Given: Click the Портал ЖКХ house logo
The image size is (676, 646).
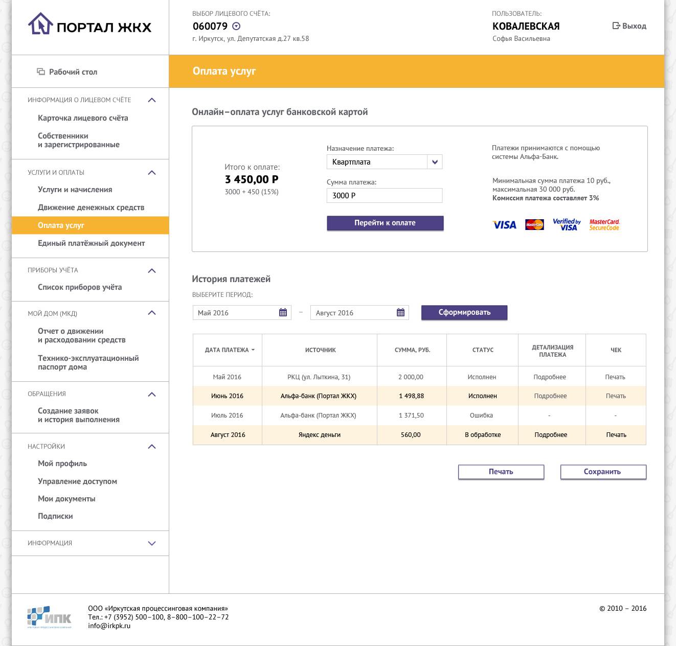Looking at the screenshot, I should pyautogui.click(x=40, y=24).
